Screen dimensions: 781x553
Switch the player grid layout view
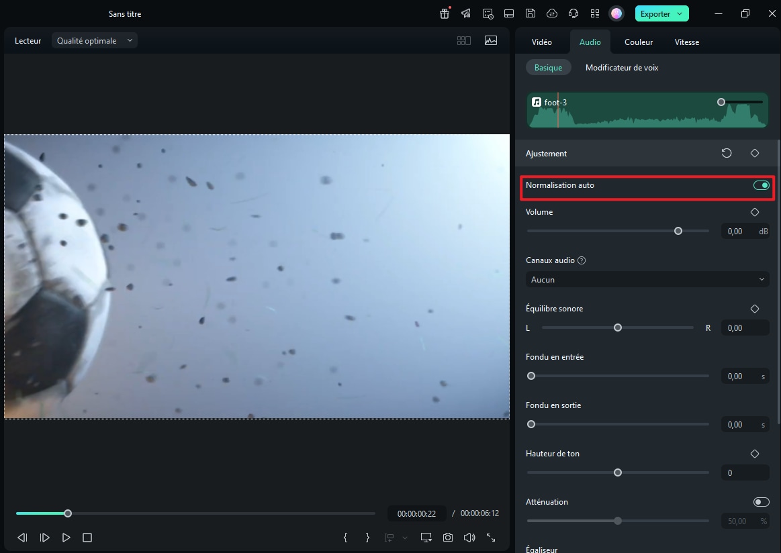point(464,41)
